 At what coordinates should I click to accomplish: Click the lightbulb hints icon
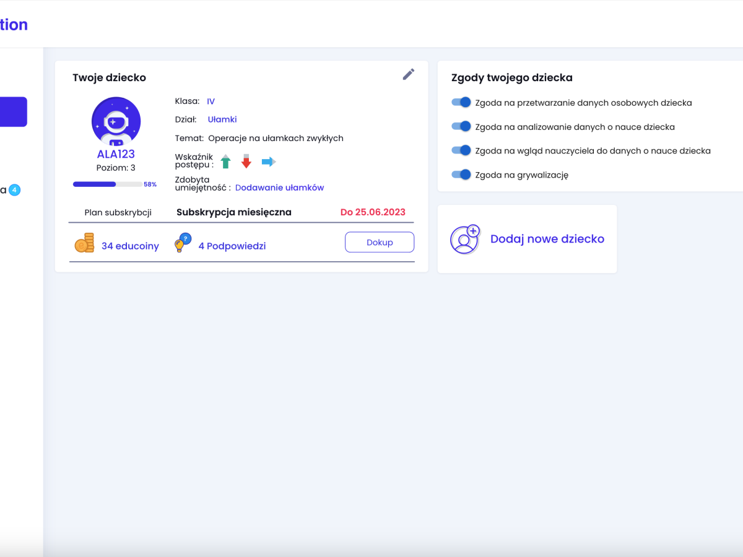(183, 243)
